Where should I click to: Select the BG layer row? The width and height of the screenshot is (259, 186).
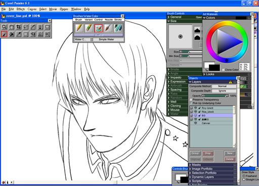pos(211,116)
